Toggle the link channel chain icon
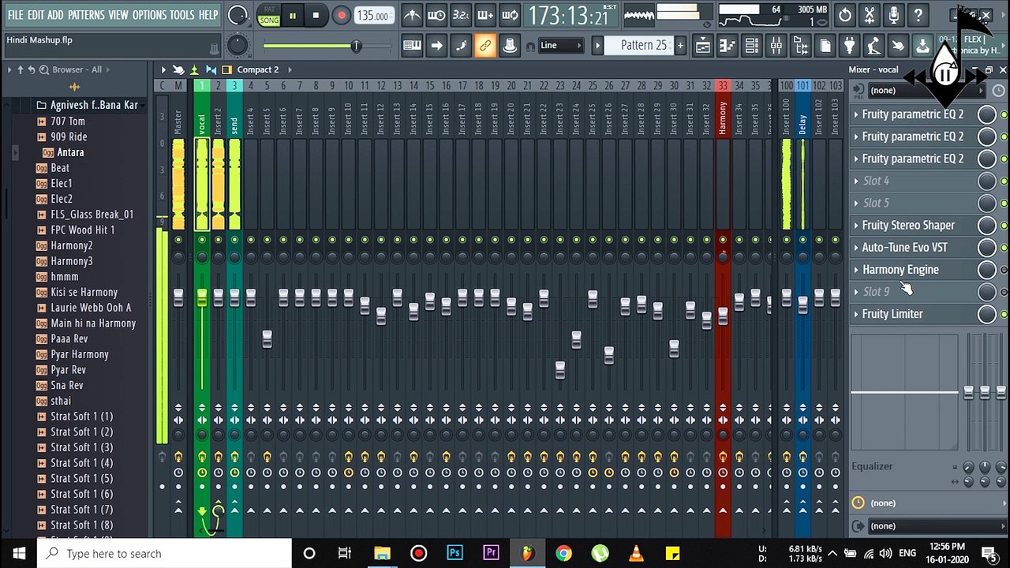Screen dimensions: 1010x568 coord(485,46)
